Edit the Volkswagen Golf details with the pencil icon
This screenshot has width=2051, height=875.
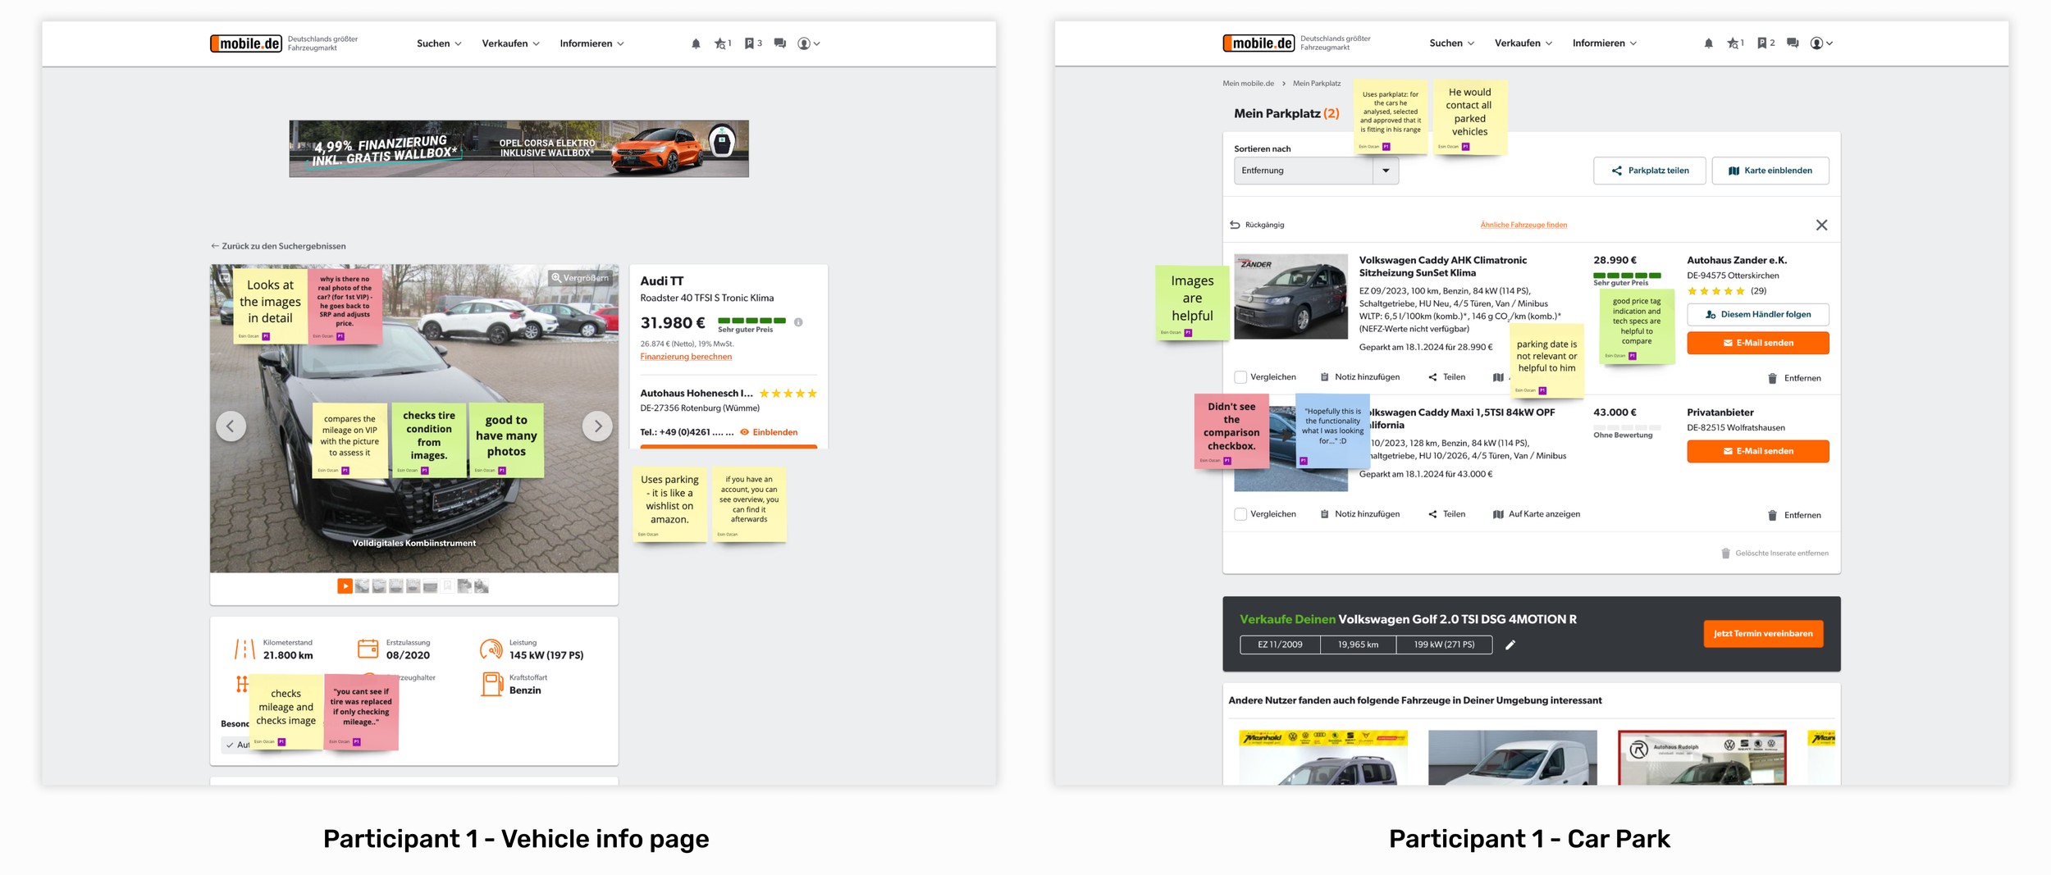click(x=1510, y=645)
